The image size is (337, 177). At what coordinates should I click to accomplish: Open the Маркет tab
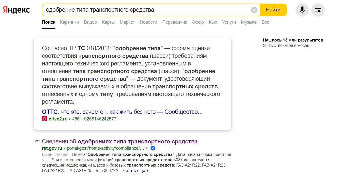click(127, 22)
